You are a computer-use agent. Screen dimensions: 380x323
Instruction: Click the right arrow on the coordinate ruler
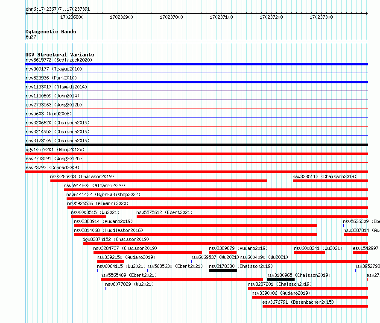367,14
